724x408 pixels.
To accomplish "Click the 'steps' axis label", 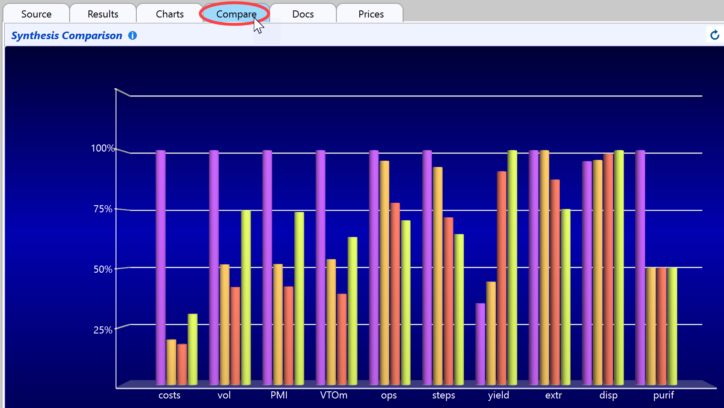I will click(443, 396).
